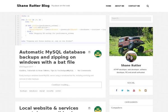Screen dimensions: 168x112
Task: Visit the Facebook social icon
Action: (x=116, y=90)
